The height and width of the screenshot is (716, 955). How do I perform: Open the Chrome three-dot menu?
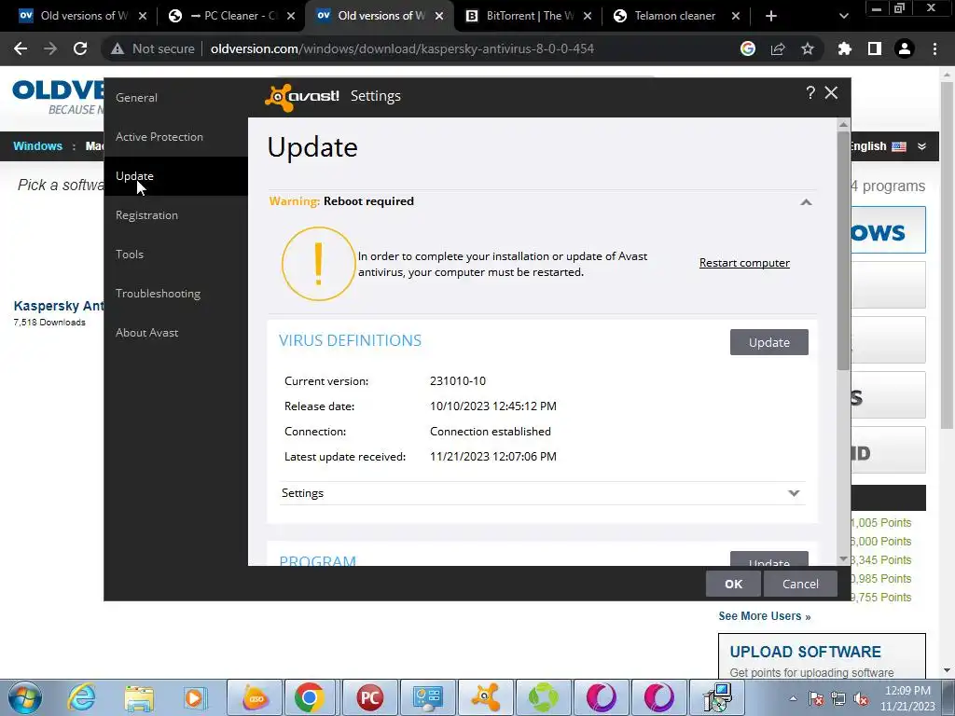[x=934, y=48]
